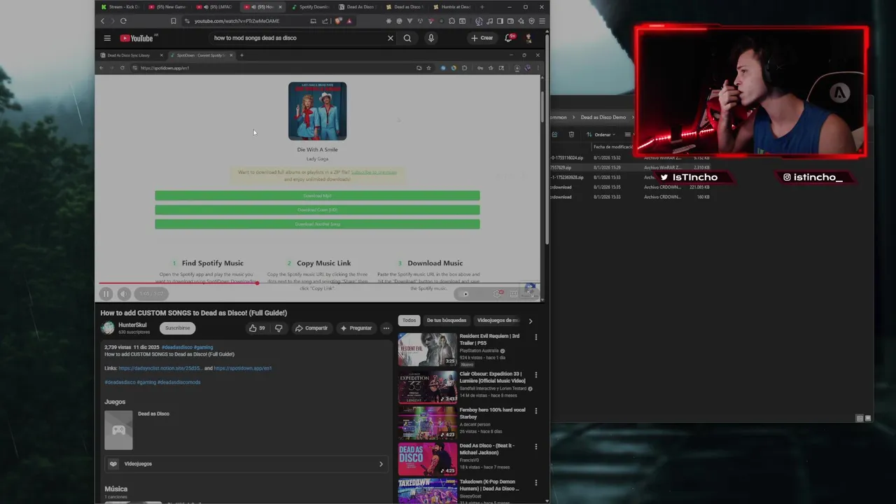
Task: Clear the YouTube search box text
Action: (391, 38)
